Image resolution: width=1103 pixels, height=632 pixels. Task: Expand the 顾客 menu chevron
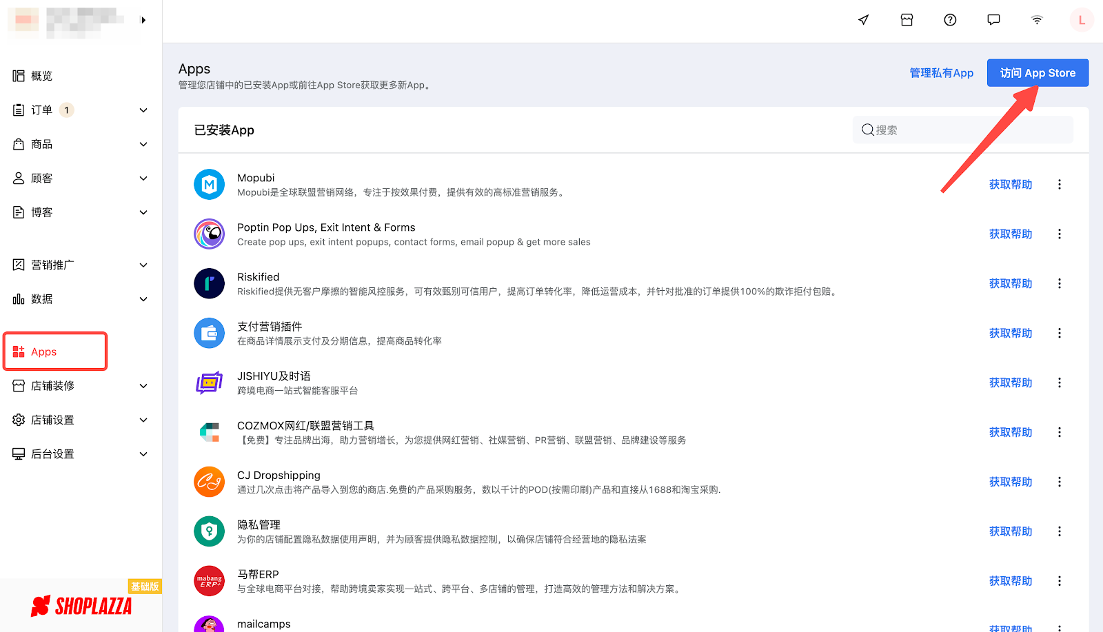coord(143,179)
